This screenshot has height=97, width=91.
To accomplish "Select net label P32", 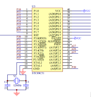I will pos(19,43).
